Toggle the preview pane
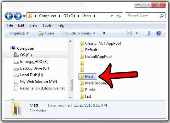170x123 pixels. coord(147,33)
